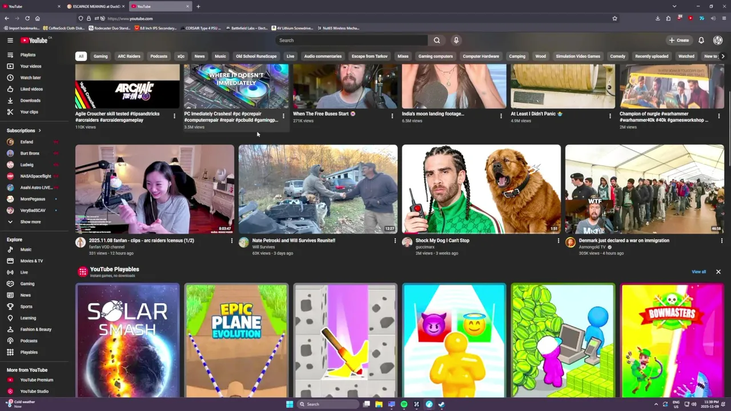Screen dimensions: 731x411
Task: Select the Gaming filter chip
Action: 101,56
